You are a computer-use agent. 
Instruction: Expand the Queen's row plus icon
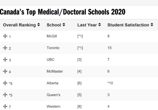5,96
